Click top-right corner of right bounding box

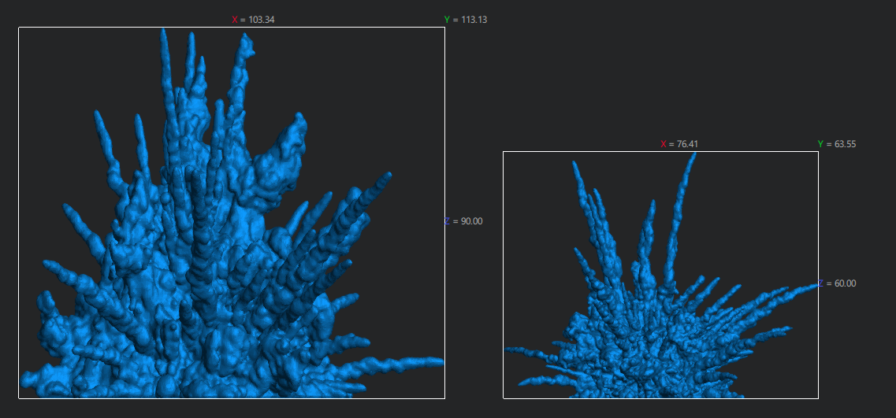coord(818,152)
